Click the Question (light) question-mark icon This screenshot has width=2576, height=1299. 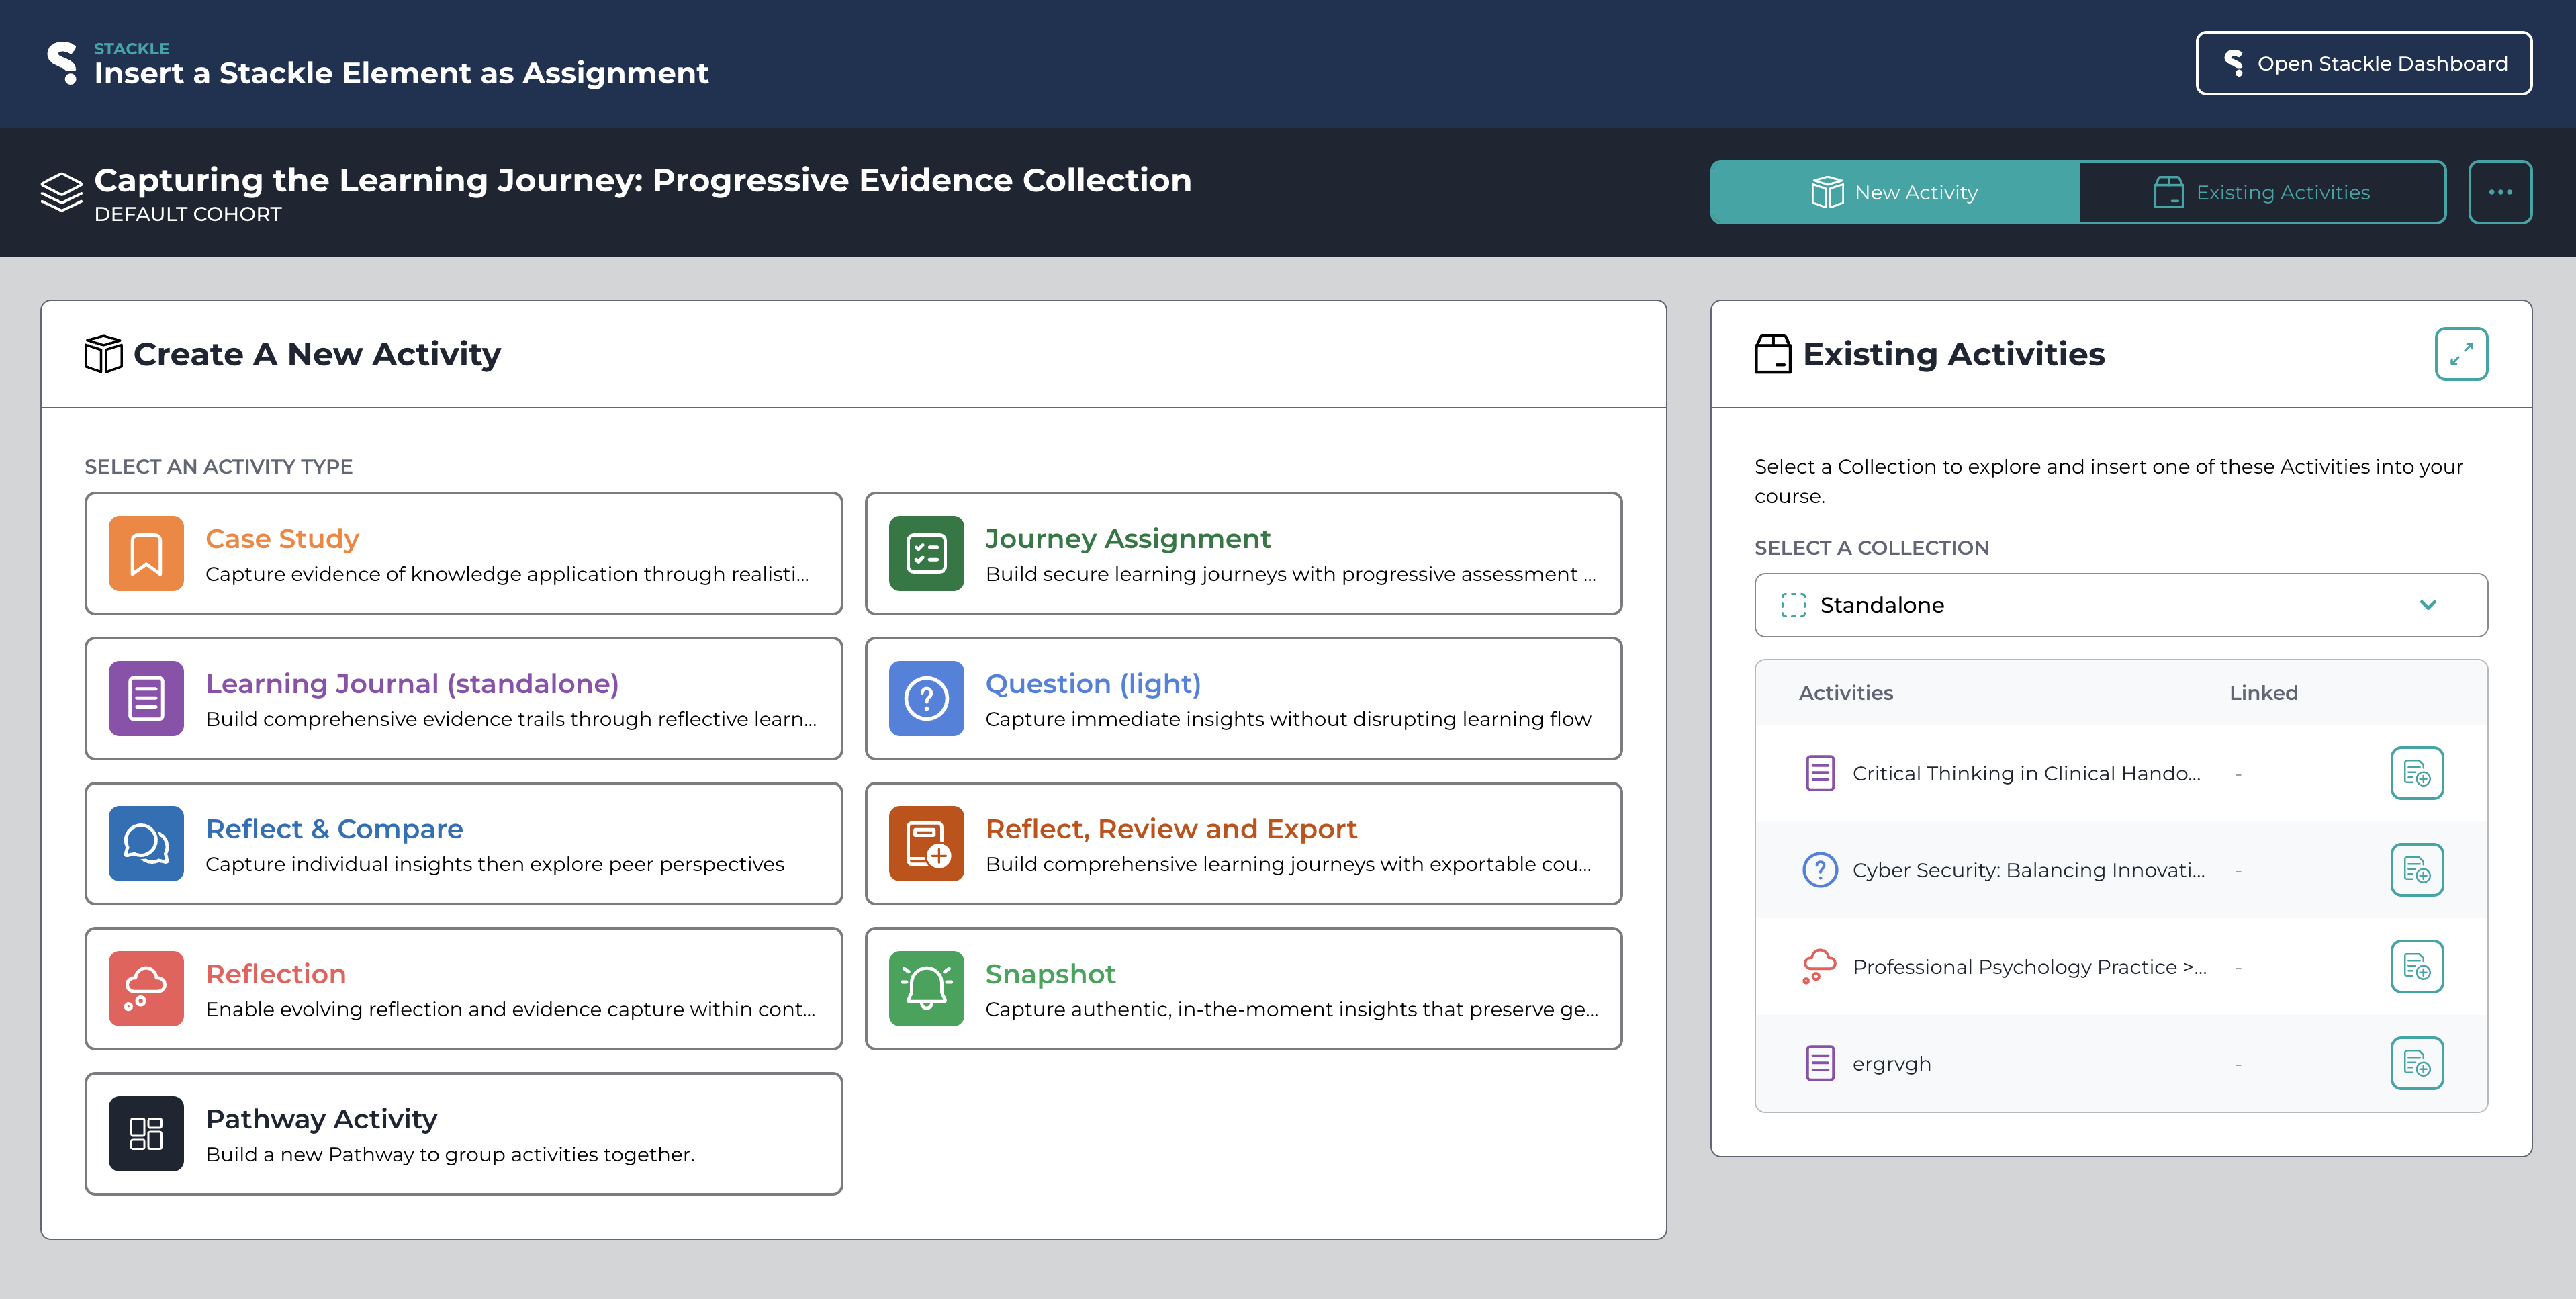pyautogui.click(x=926, y=698)
